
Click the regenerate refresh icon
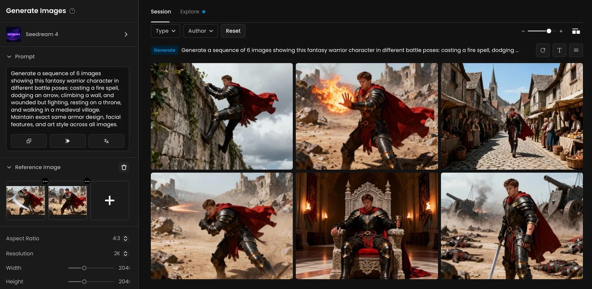pyautogui.click(x=543, y=50)
